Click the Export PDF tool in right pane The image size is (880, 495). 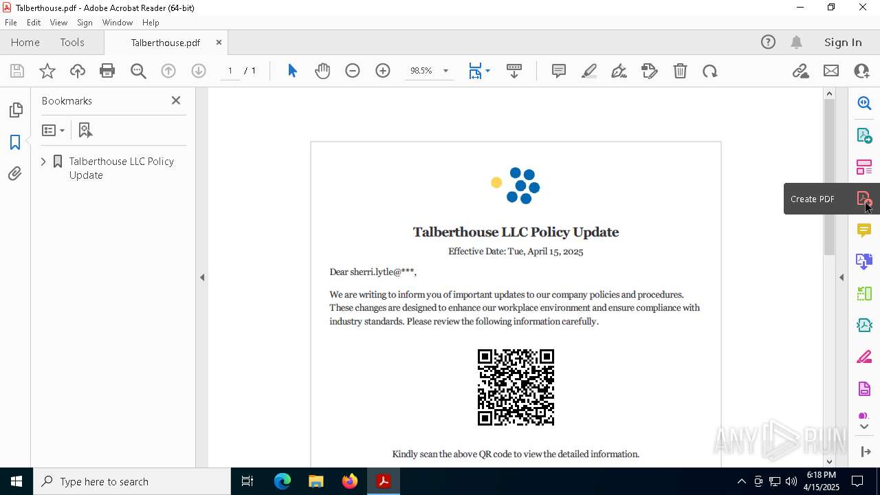[864, 135]
